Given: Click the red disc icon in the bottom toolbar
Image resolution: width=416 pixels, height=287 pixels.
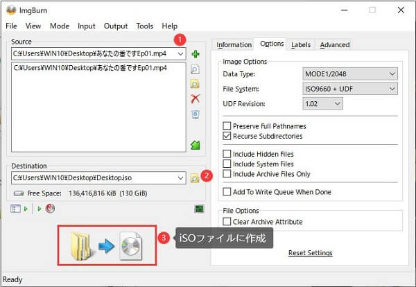Looking at the screenshot, I should coord(50,209).
